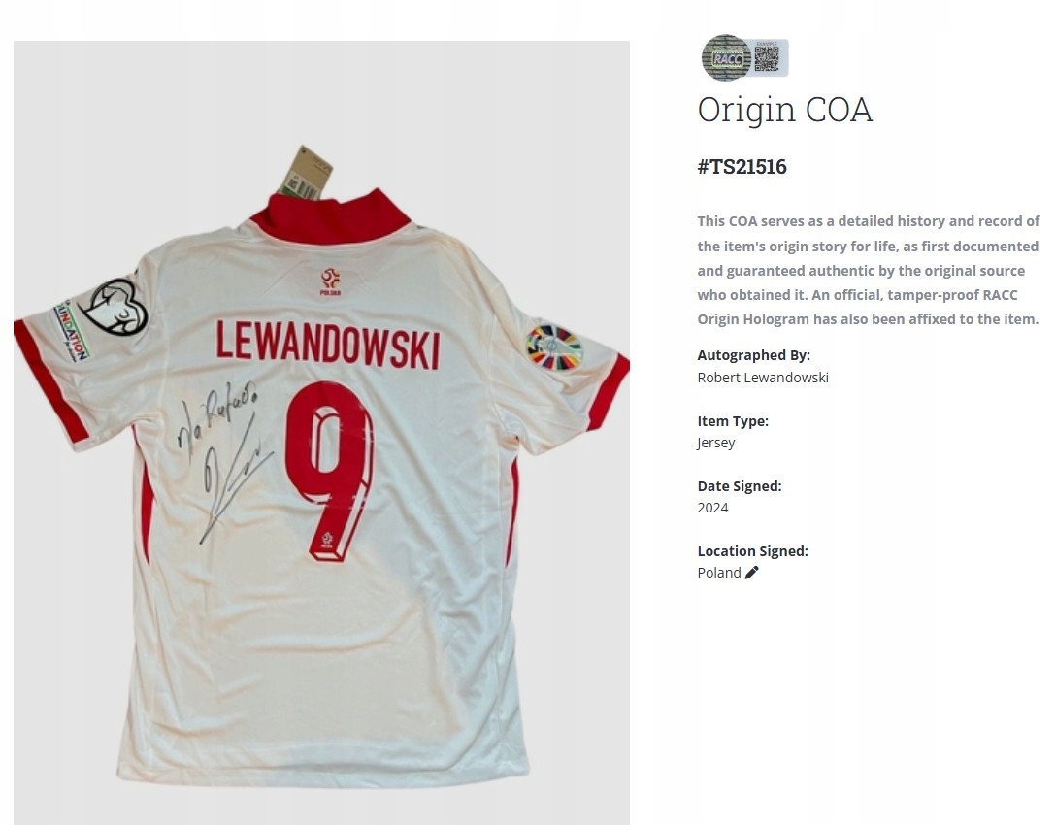This screenshot has width=1056, height=825.
Task: Click the Foundation patch on the left sleeve
Action: [x=72, y=330]
